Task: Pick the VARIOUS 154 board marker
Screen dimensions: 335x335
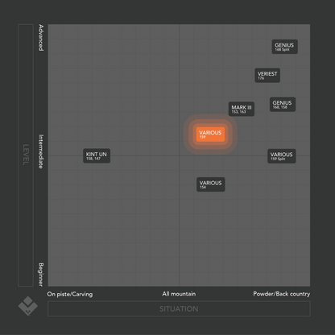Action: click(211, 184)
